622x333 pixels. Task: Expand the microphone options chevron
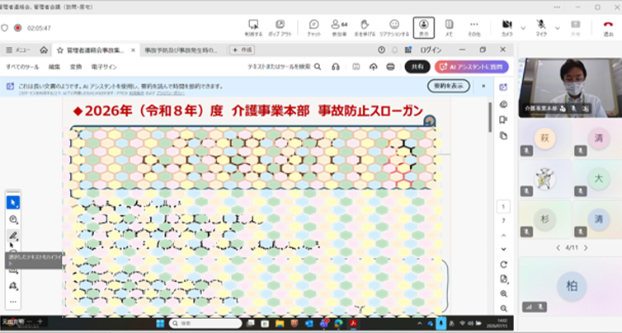[558, 28]
